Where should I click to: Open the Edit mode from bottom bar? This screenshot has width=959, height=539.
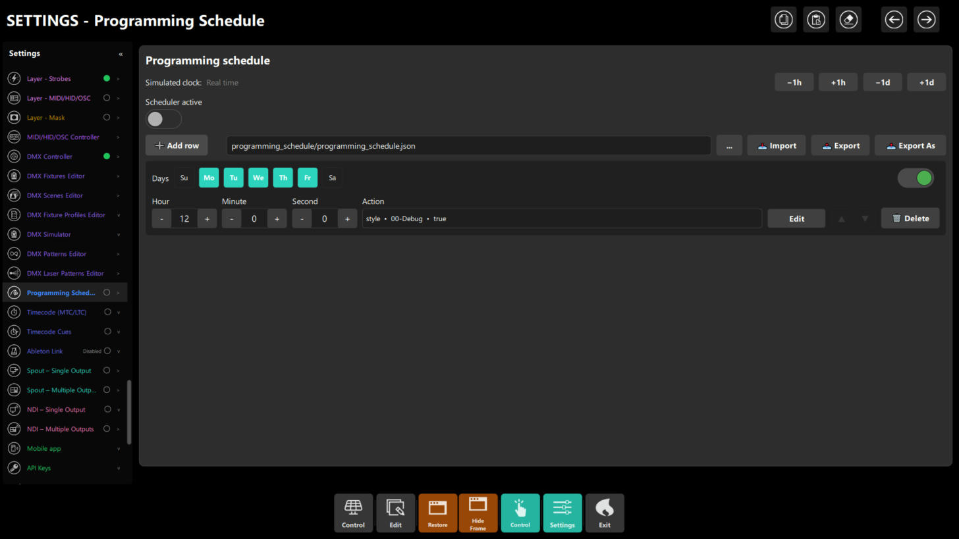click(395, 513)
